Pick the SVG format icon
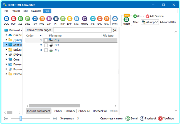Viewport: 180px width, 124px height. click(77, 19)
